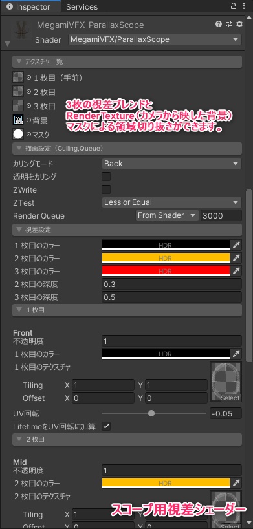
Task: Click Mid 不透明度 field showing 1
Action: tap(171, 470)
